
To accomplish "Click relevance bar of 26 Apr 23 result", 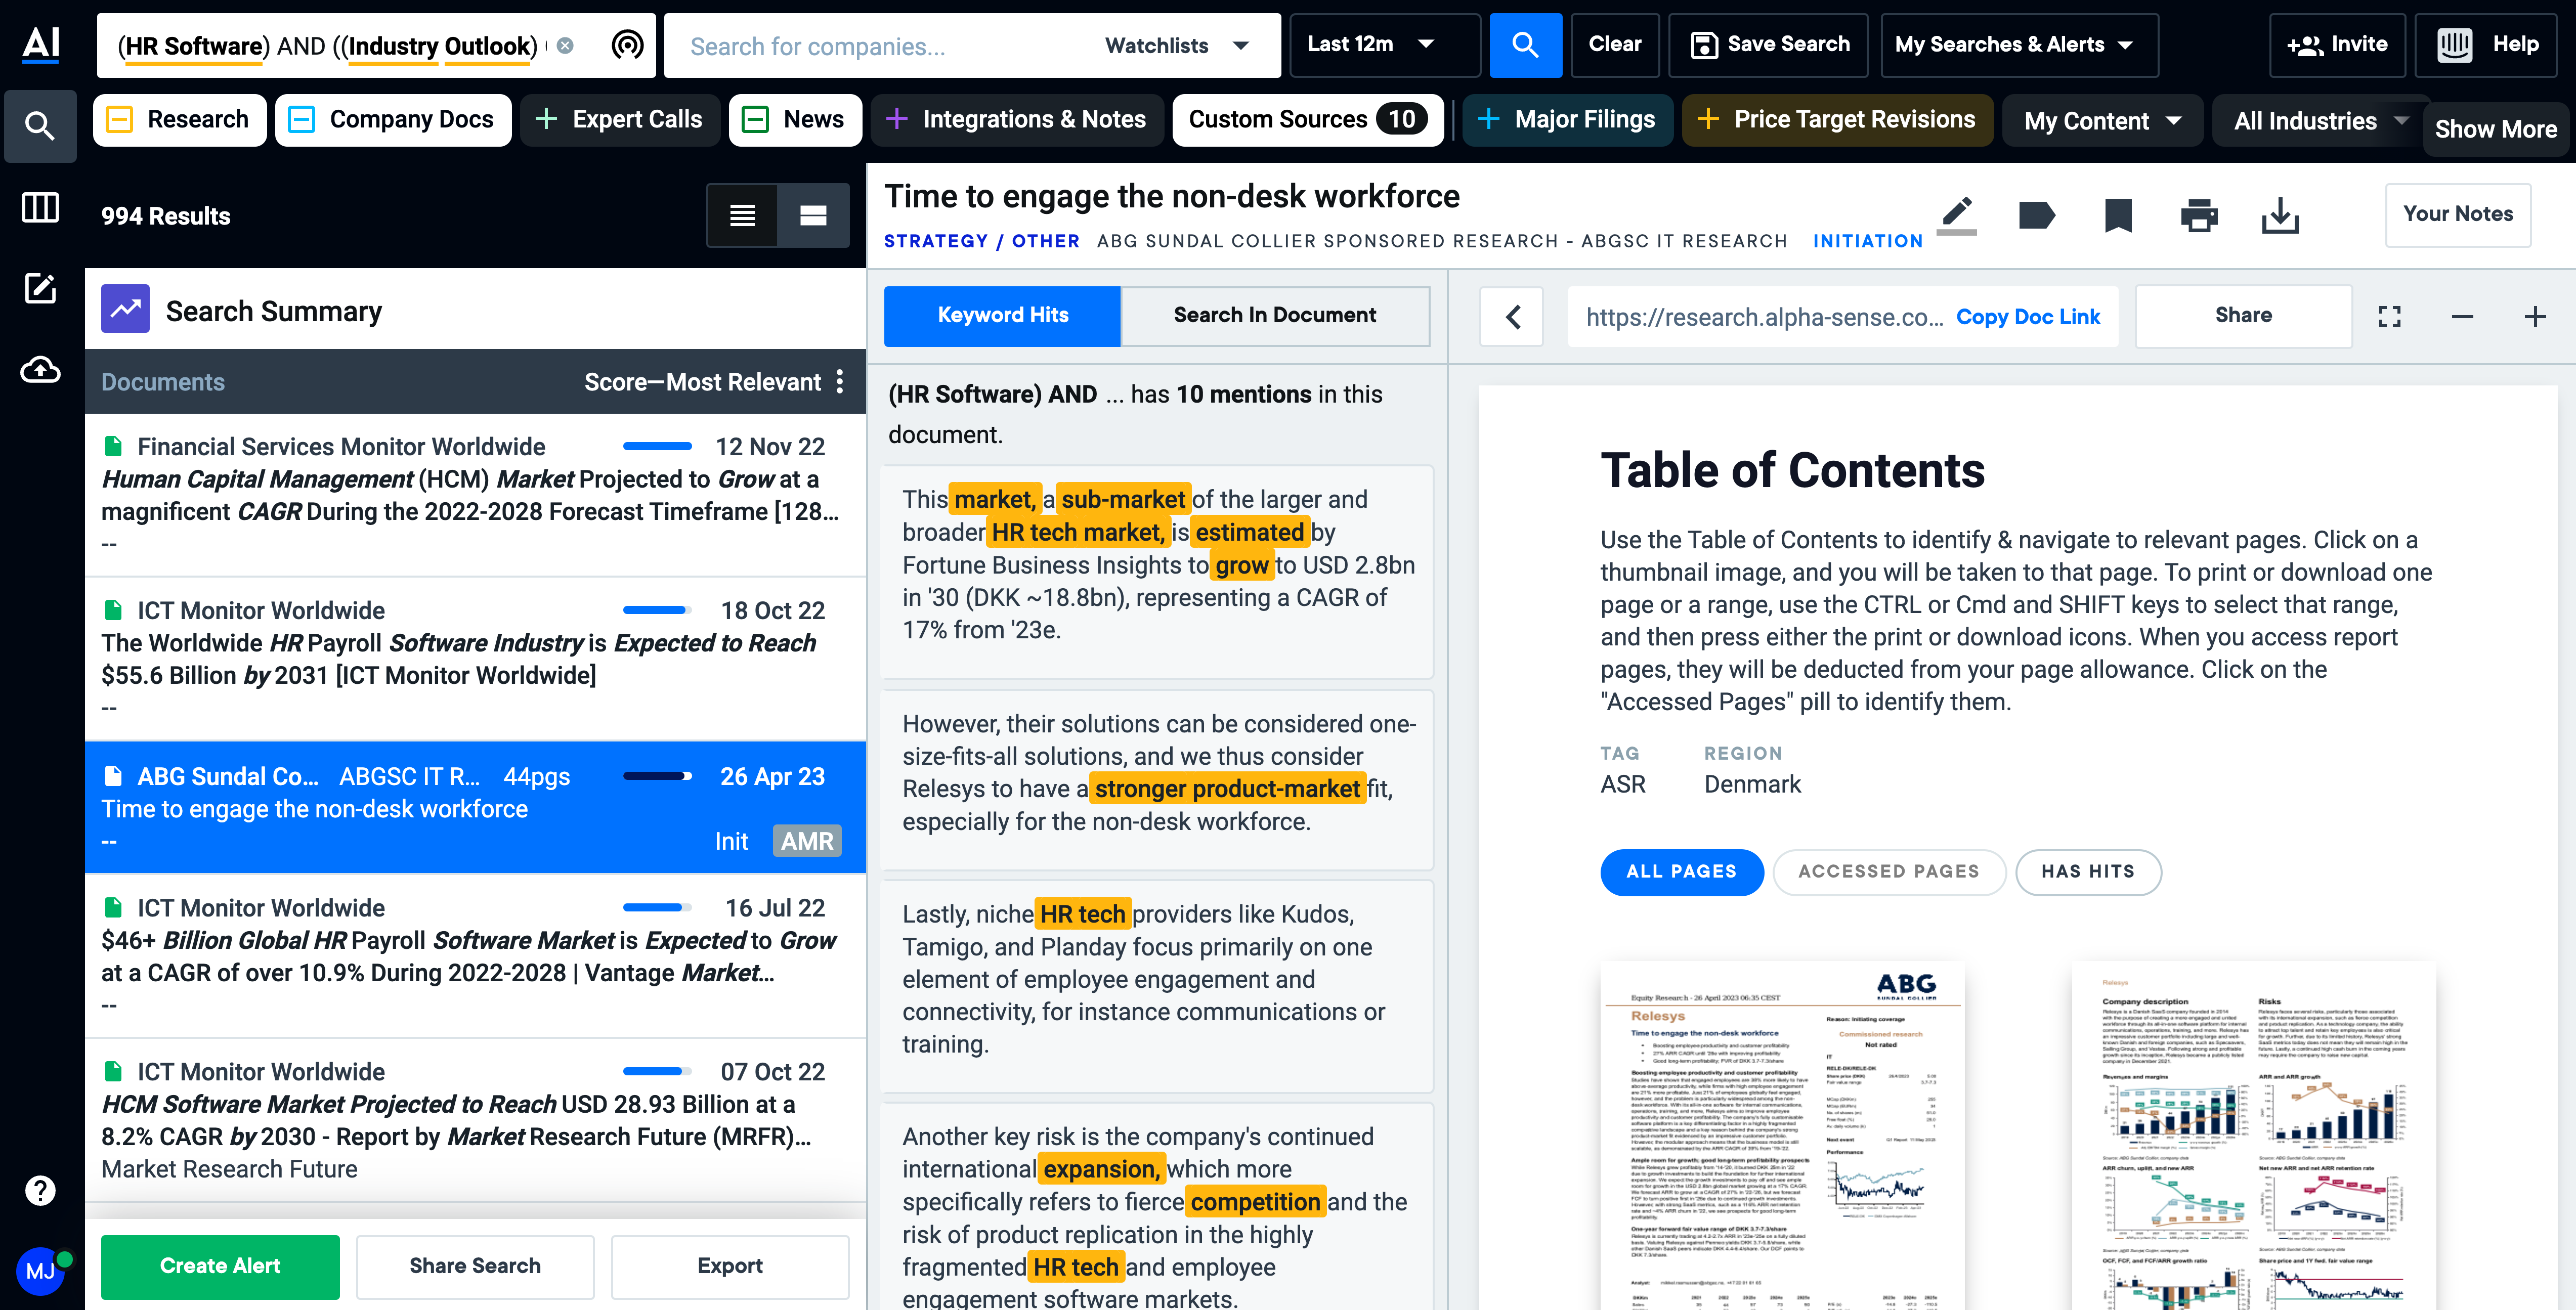I will tap(657, 776).
